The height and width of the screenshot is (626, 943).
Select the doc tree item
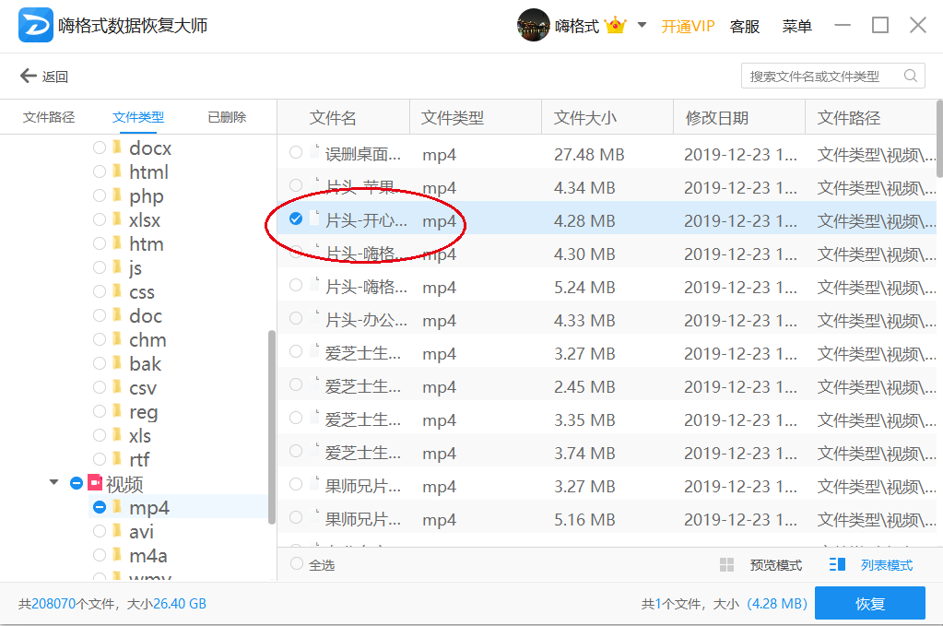coord(146,315)
